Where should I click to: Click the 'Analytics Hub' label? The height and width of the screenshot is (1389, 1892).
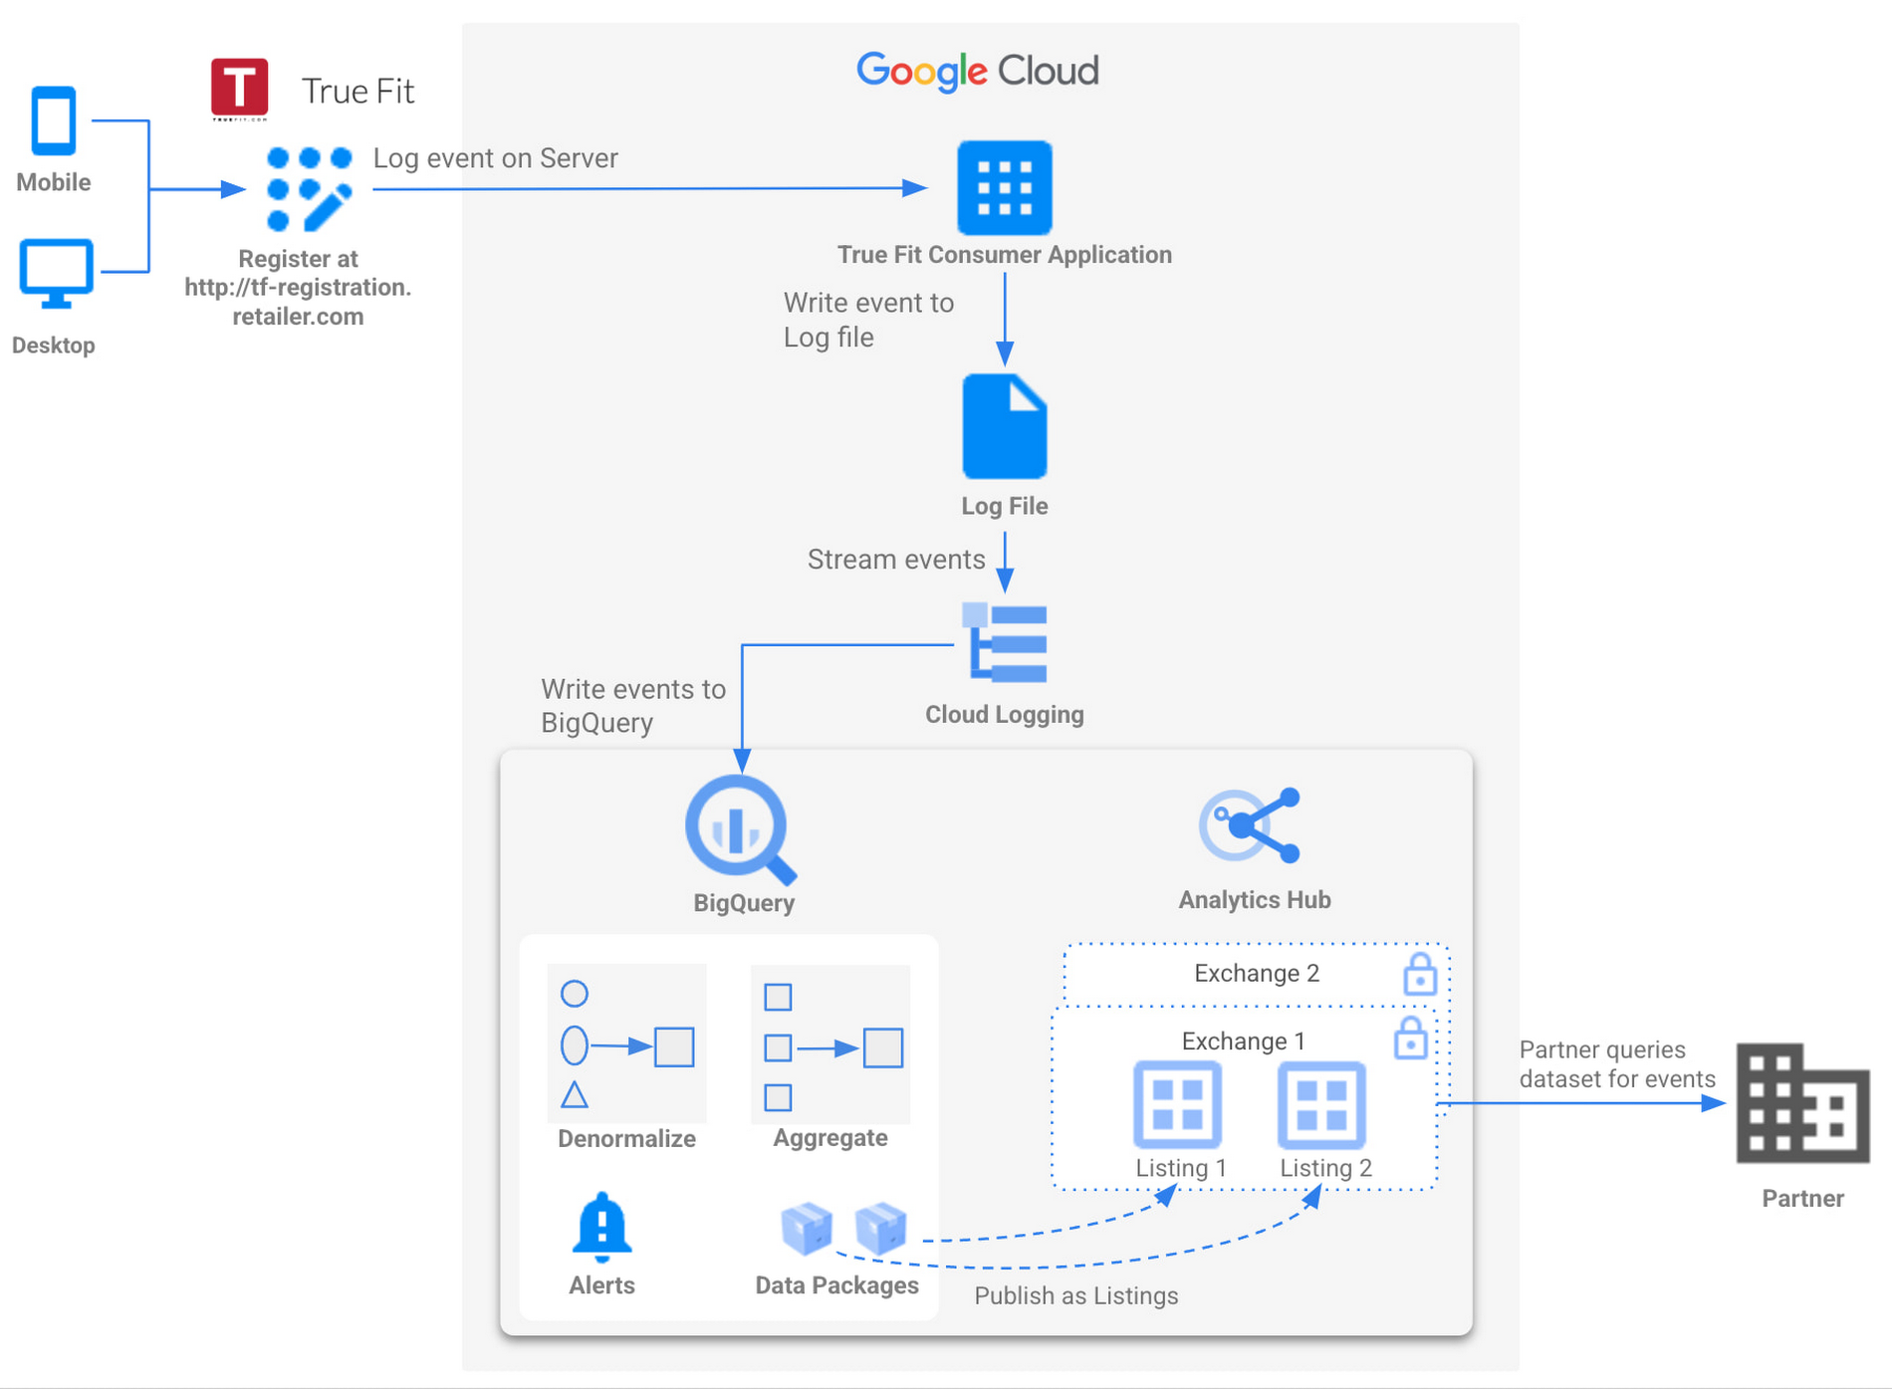(x=1255, y=900)
